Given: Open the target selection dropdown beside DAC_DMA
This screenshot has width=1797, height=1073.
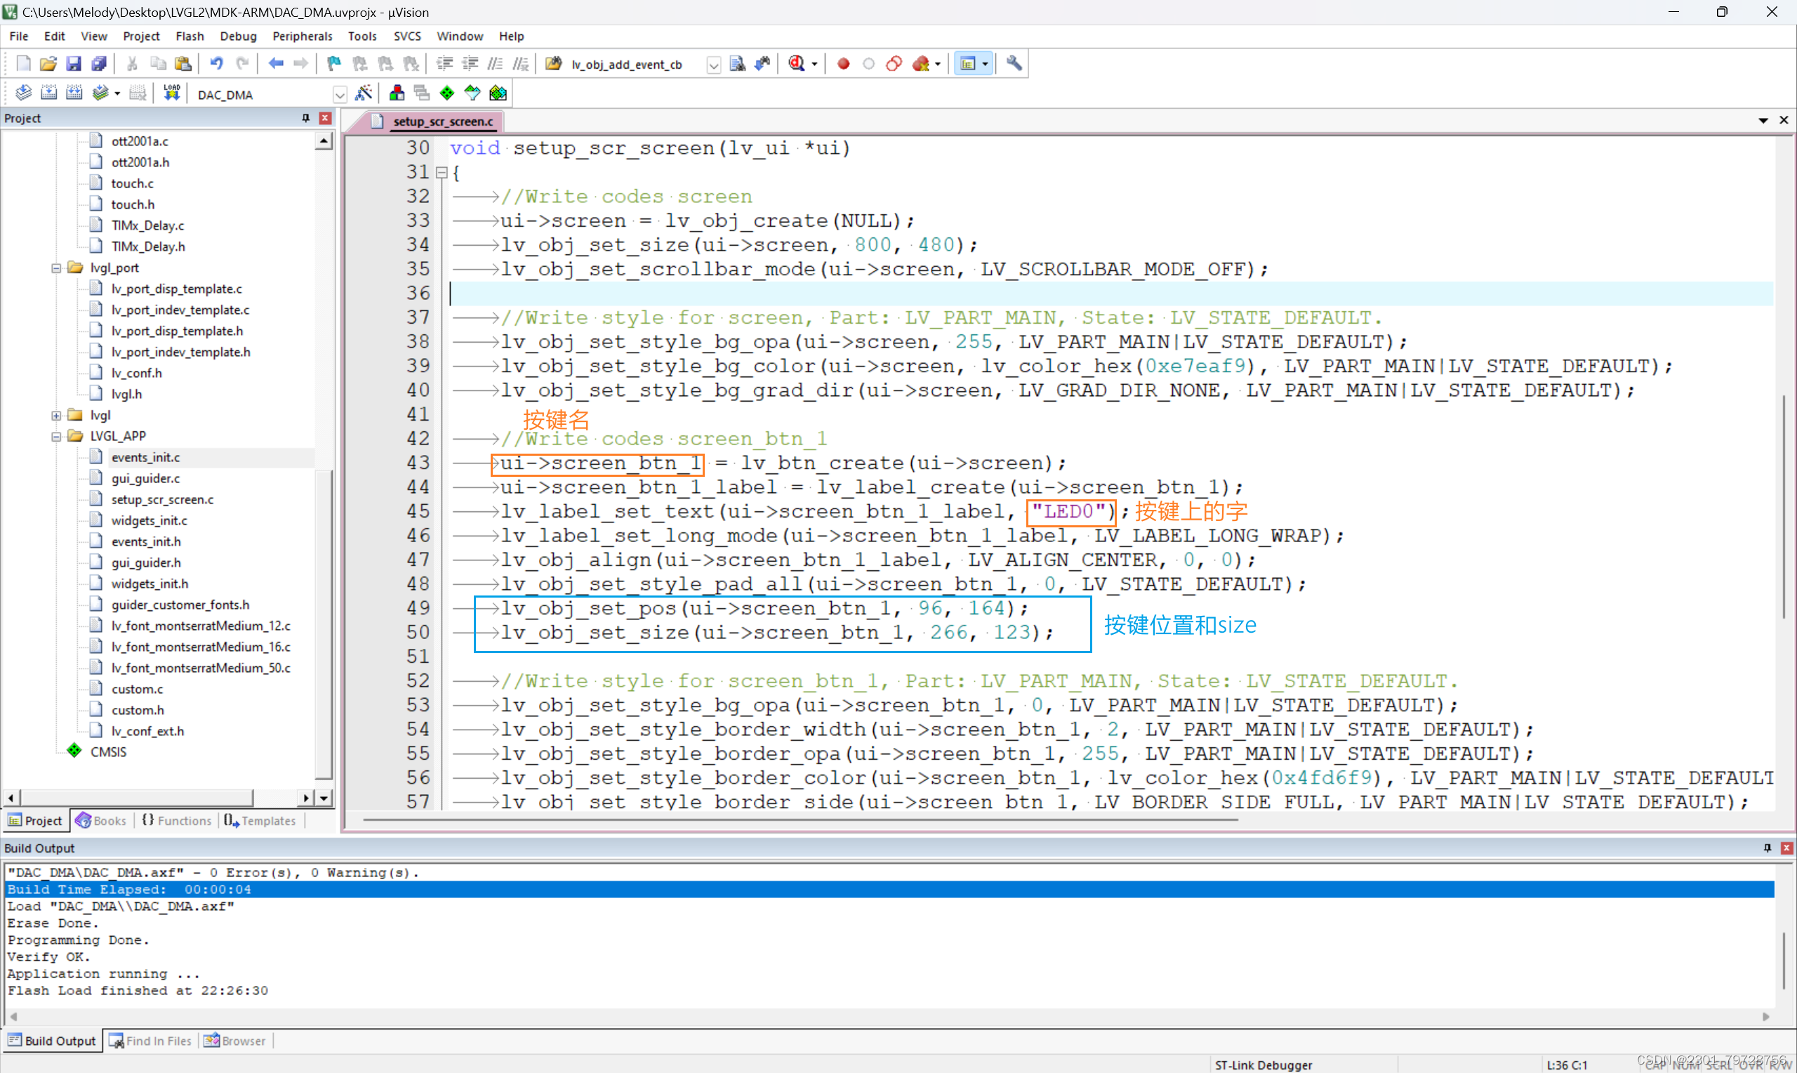Looking at the screenshot, I should point(340,94).
